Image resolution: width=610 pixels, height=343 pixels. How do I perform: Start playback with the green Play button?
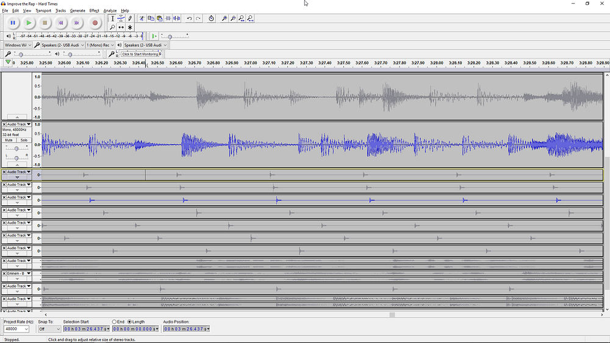pyautogui.click(x=29, y=23)
